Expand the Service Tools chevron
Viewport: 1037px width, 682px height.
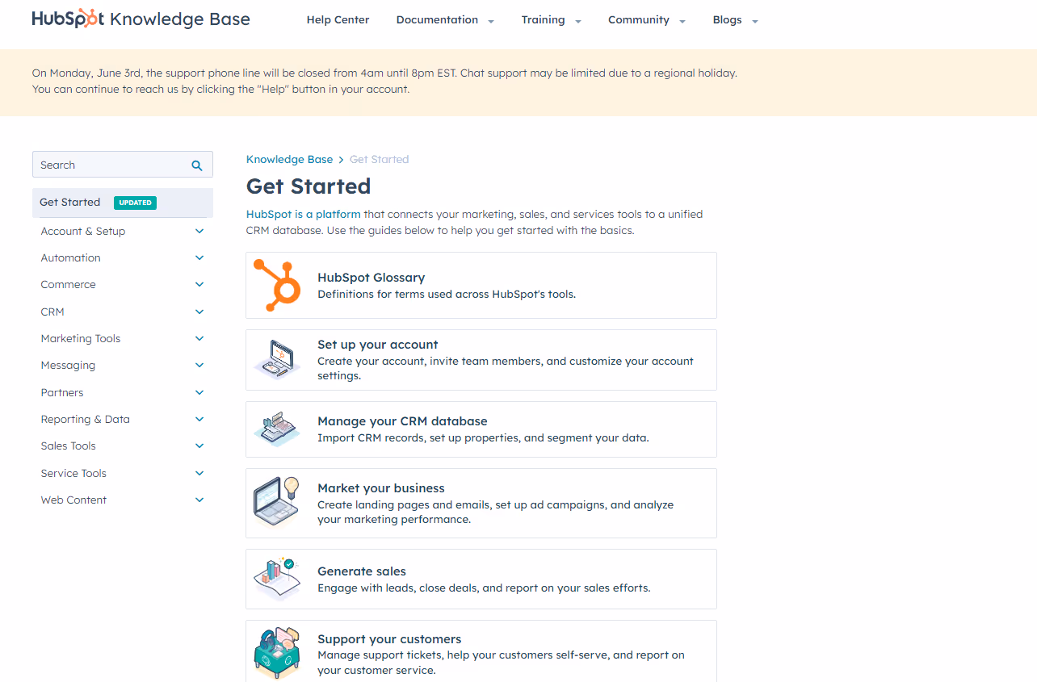199,473
